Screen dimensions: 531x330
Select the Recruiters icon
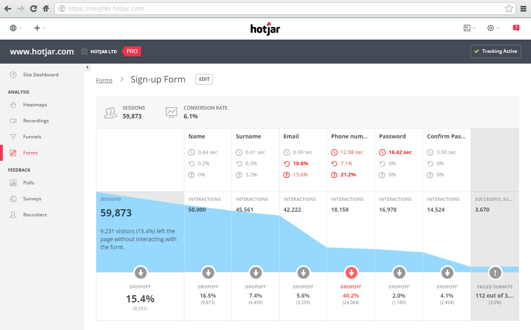14,214
